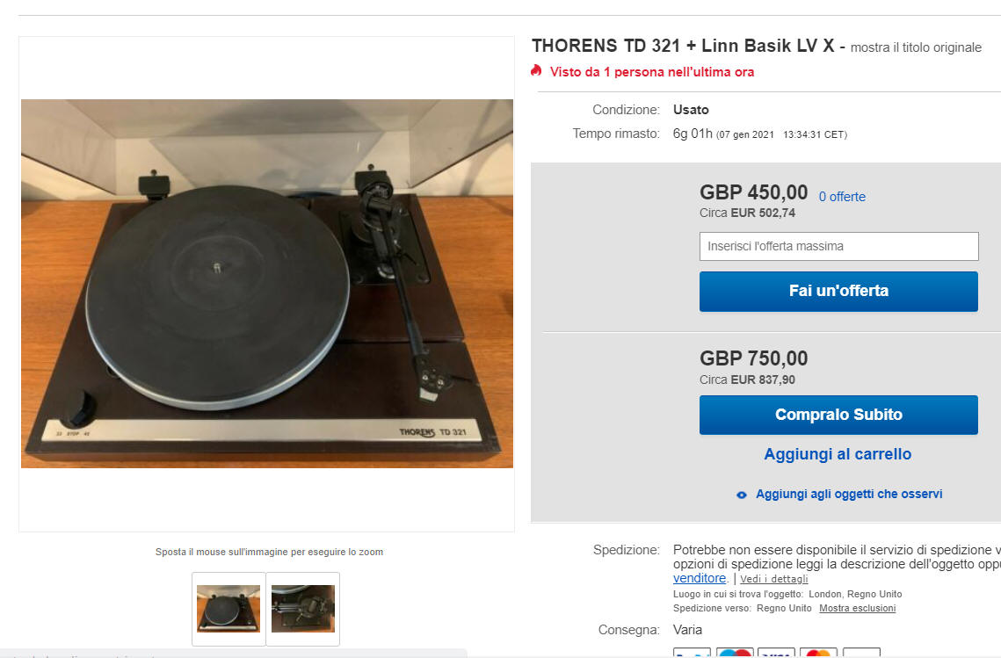Select the Mastercard payment icon
The image size is (1001, 658).
coord(818,652)
